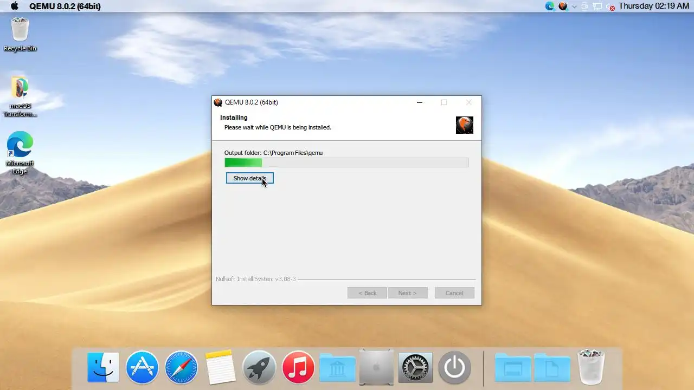
Task: Click QEMU logo in installer header
Action: tap(465, 125)
